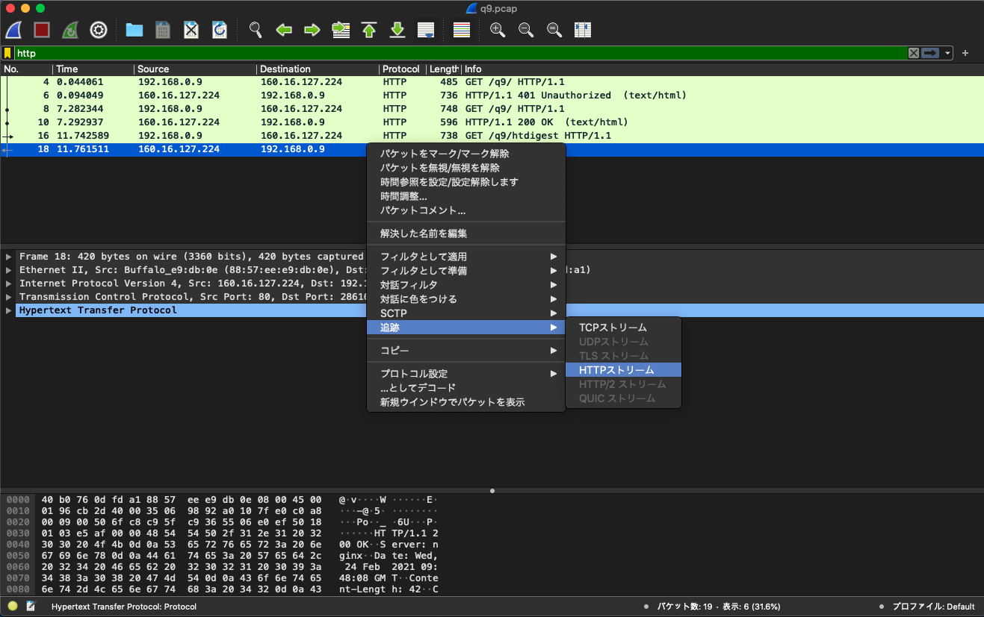984x617 pixels.
Task: Jump to the last packet
Action: click(x=397, y=30)
